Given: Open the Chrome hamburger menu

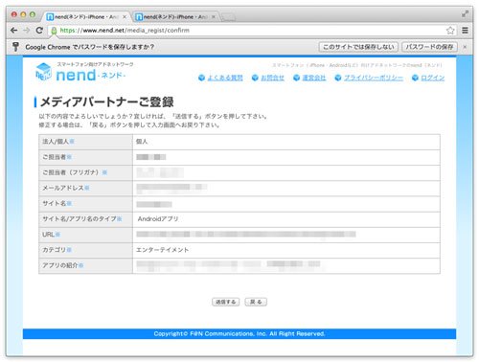Looking at the screenshot, I should [x=465, y=31].
